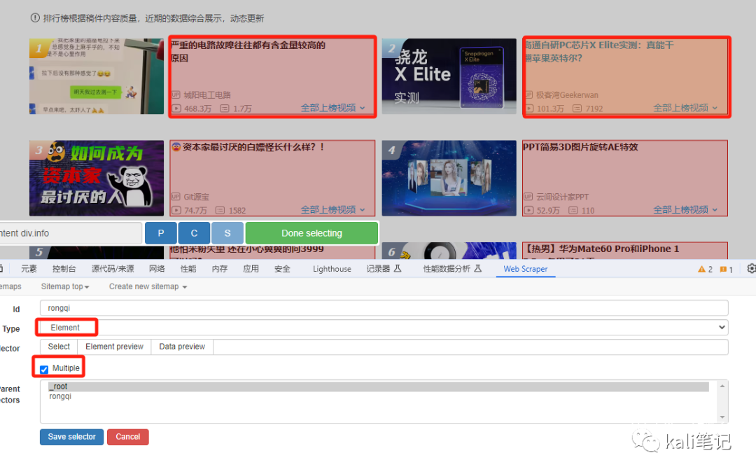
Task: Click UP icon beside 极客湾Geekerwan
Action: pos(529,95)
